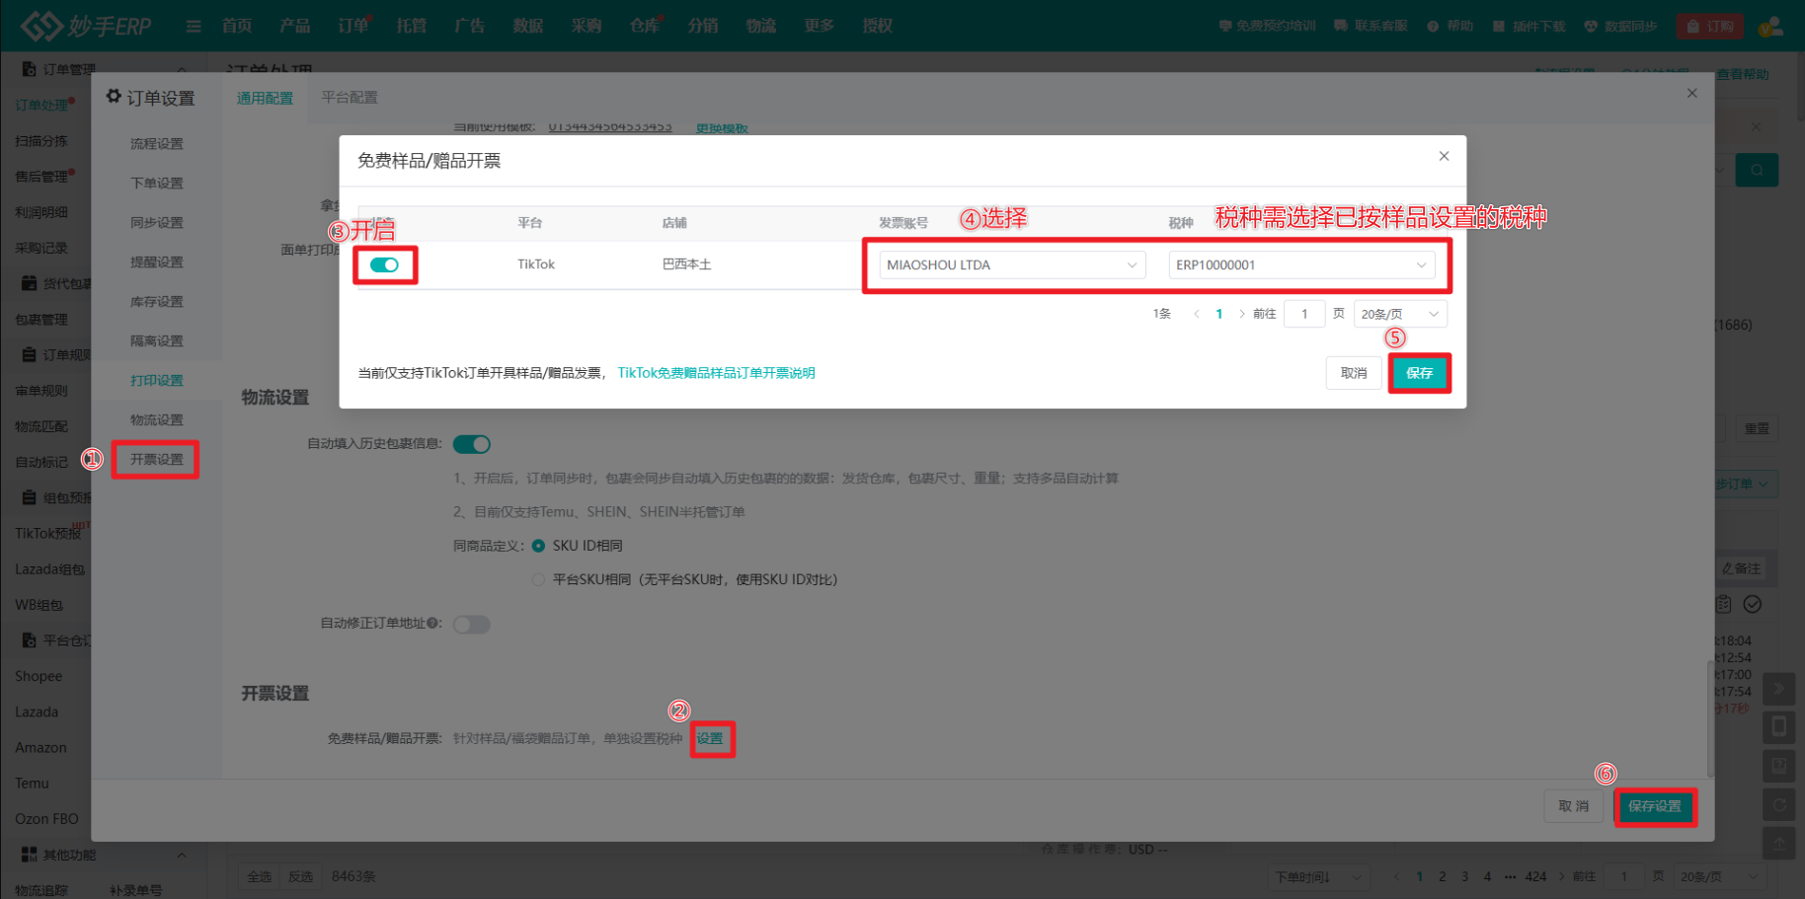1805x899 pixels.
Task: Click 数据同步 in the top bar
Action: click(x=1621, y=26)
